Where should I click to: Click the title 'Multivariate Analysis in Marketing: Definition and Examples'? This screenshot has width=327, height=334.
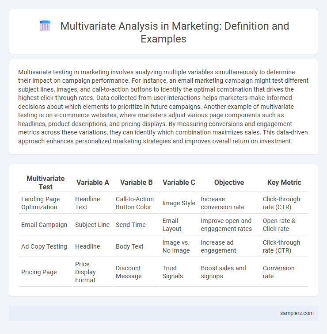click(175, 32)
